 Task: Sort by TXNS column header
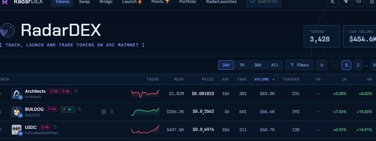click(242, 80)
